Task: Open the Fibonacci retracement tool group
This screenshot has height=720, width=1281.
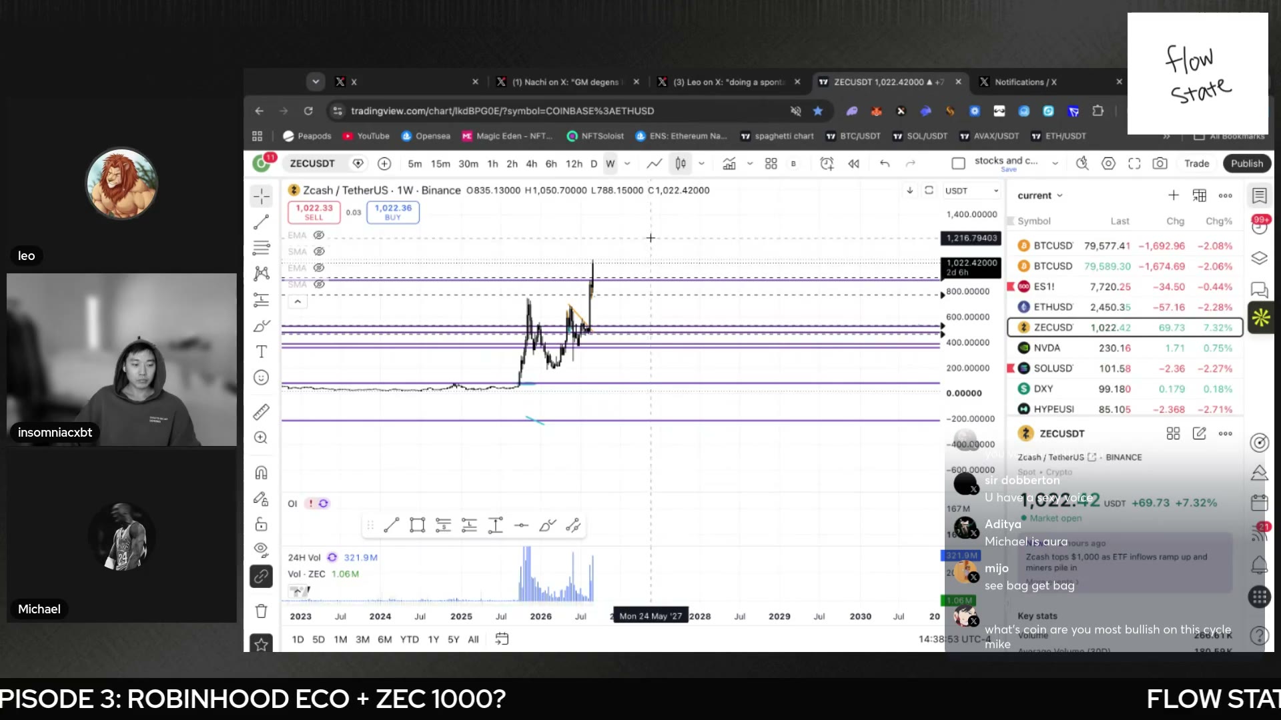Action: pyautogui.click(x=261, y=248)
